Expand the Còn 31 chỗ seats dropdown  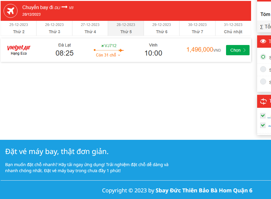pyautogui.click(x=109, y=55)
